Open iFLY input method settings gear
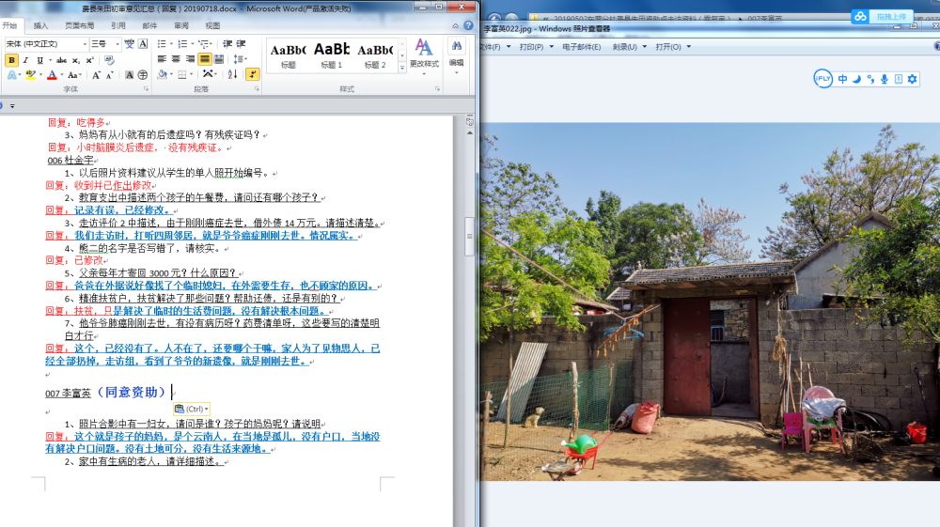This screenshot has width=940, height=527. [x=912, y=79]
